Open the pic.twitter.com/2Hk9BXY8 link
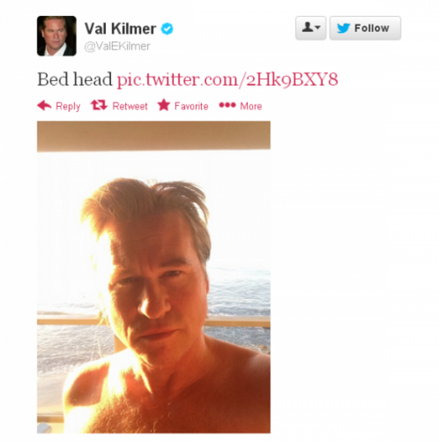 227,79
